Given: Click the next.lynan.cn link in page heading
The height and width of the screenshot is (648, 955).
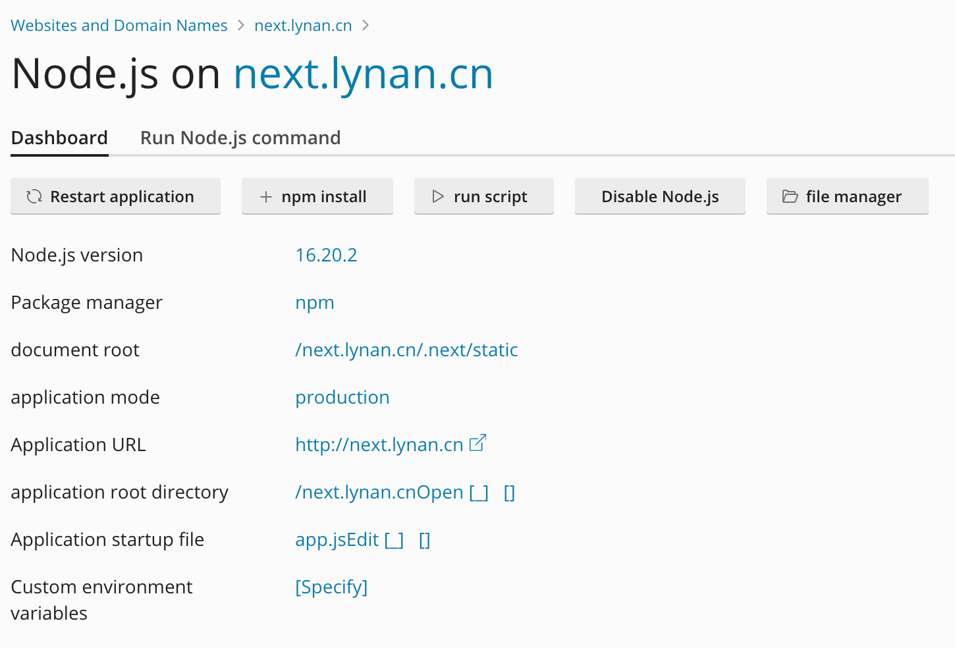Looking at the screenshot, I should 363,74.
